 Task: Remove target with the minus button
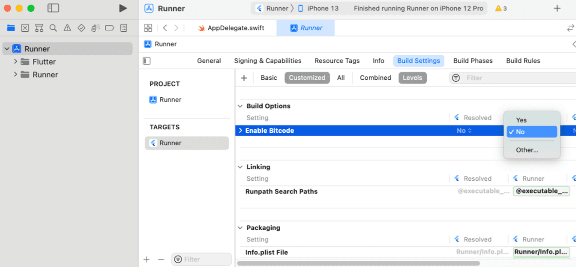[x=161, y=260]
